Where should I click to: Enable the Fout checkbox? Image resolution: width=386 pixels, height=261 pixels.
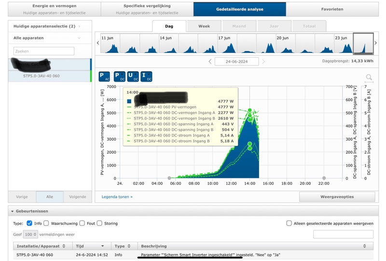click(82, 223)
